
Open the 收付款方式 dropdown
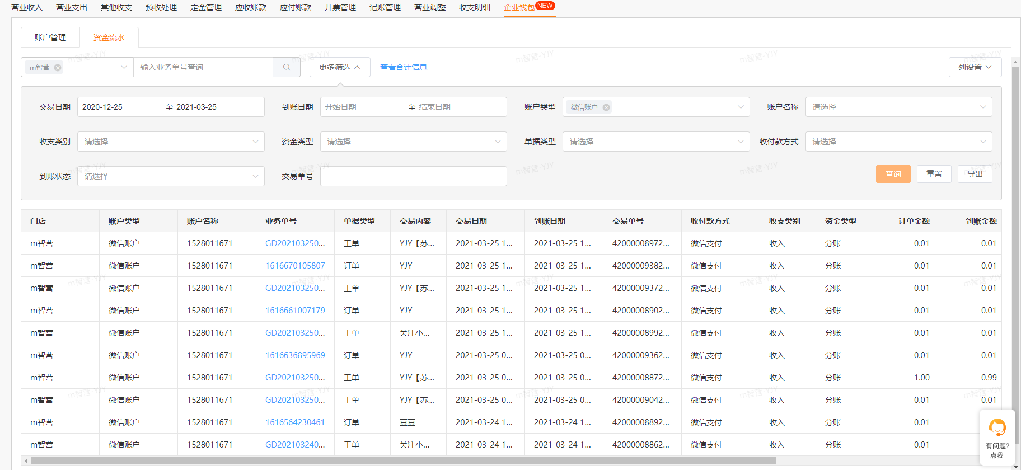click(898, 142)
